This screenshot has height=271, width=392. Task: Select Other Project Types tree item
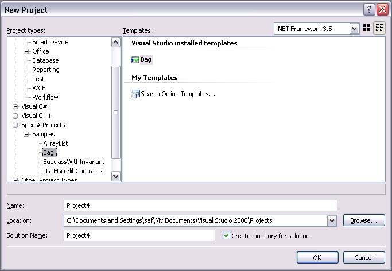tap(49, 180)
